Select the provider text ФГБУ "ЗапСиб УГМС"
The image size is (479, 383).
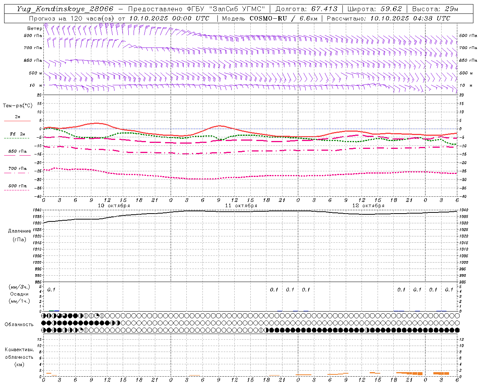(x=226, y=9)
